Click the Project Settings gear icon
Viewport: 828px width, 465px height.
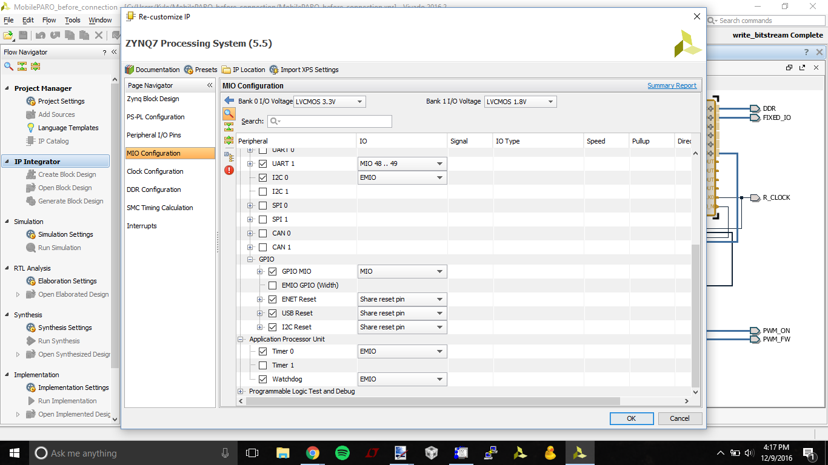coord(31,101)
